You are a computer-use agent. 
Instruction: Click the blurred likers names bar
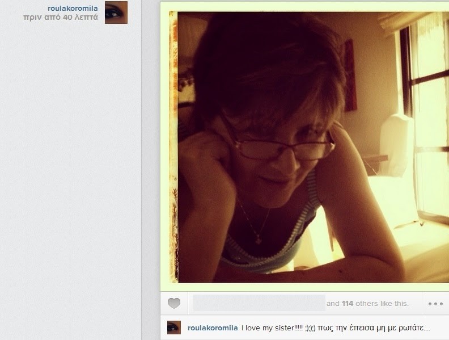(259, 303)
